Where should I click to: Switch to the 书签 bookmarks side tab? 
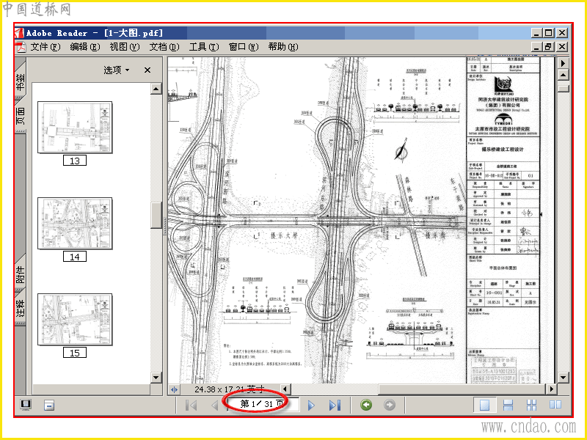pyautogui.click(x=21, y=81)
